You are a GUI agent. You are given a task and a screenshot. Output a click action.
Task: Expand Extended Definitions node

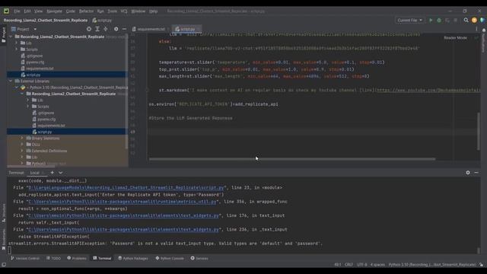click(22, 151)
